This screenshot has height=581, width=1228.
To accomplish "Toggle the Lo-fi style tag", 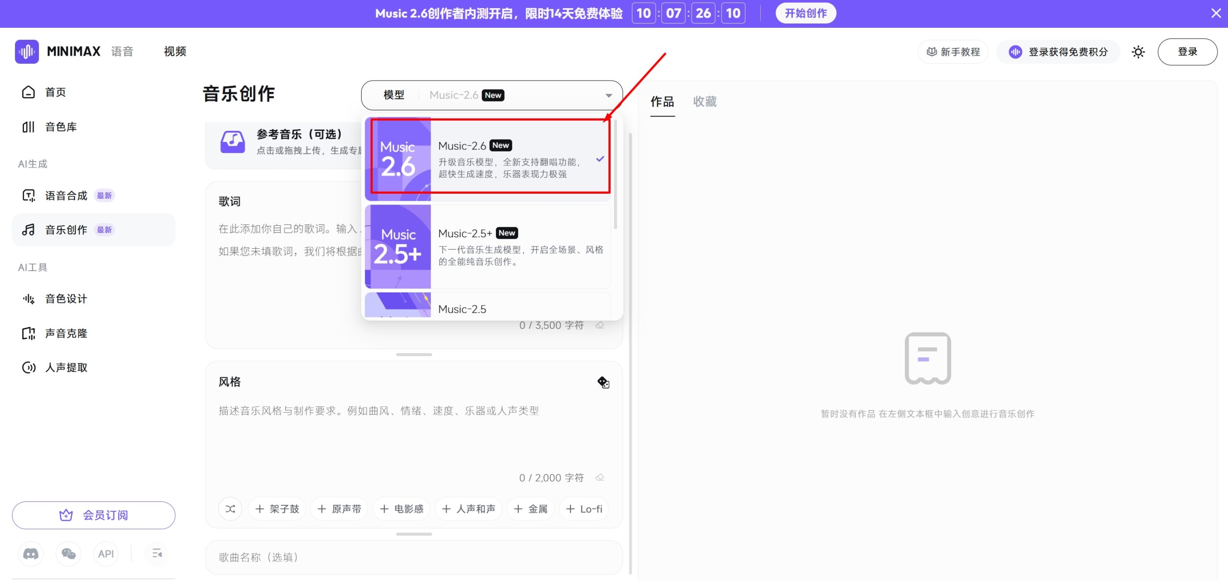I will point(583,509).
